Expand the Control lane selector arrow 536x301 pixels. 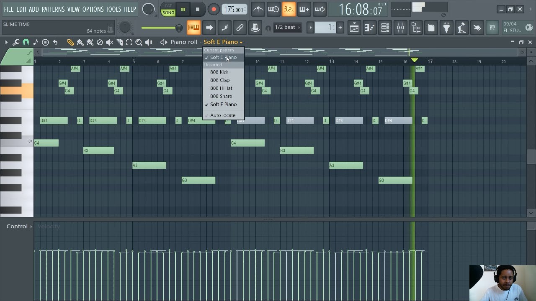(31, 227)
